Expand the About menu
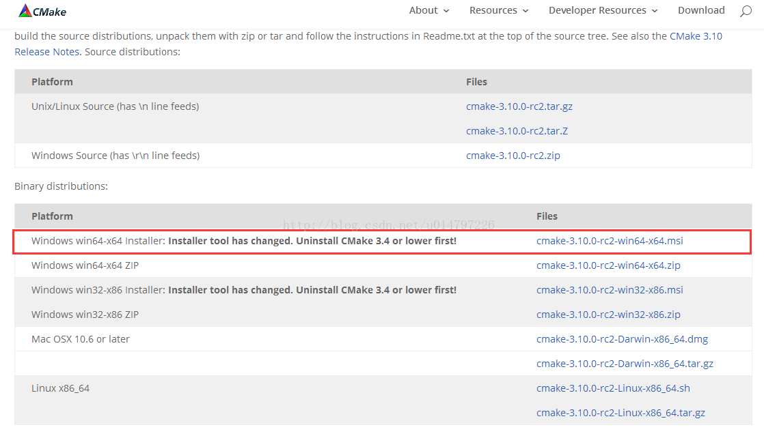 click(428, 10)
